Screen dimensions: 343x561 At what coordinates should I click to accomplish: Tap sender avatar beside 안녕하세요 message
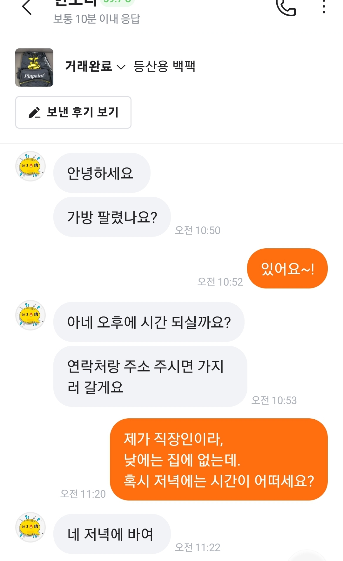[30, 166]
